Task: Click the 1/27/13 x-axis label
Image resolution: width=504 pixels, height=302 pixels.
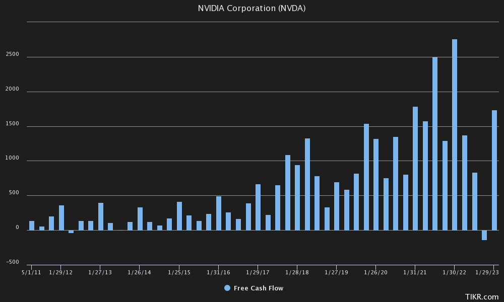Action: tap(100, 272)
